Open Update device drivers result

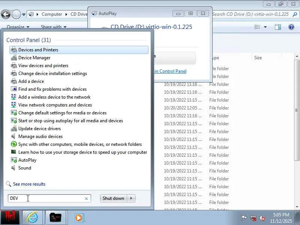coord(39,129)
